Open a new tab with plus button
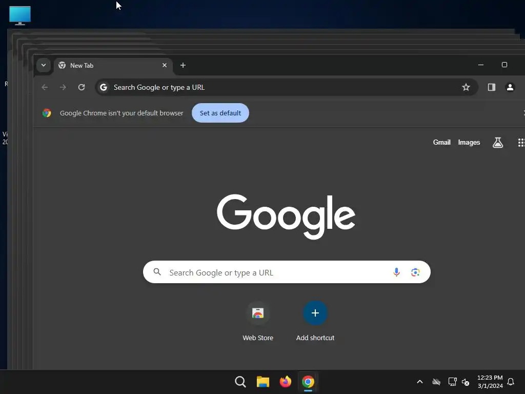This screenshot has width=525, height=394. pos(183,65)
